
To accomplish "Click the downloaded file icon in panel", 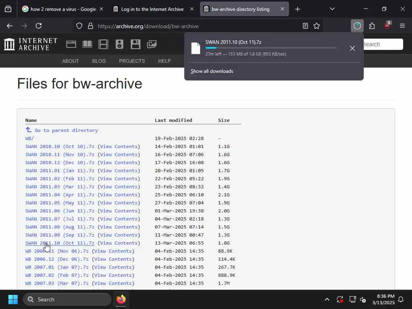I will pos(196,48).
